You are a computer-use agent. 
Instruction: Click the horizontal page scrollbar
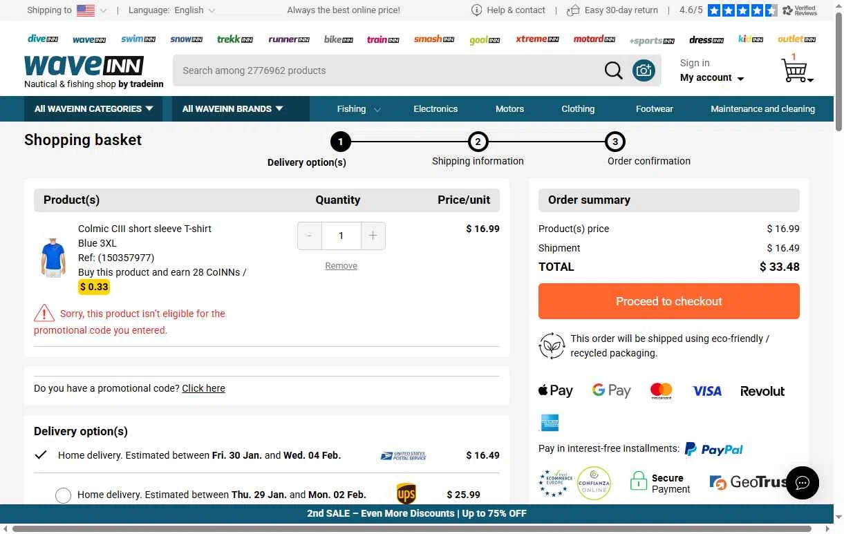(412, 529)
